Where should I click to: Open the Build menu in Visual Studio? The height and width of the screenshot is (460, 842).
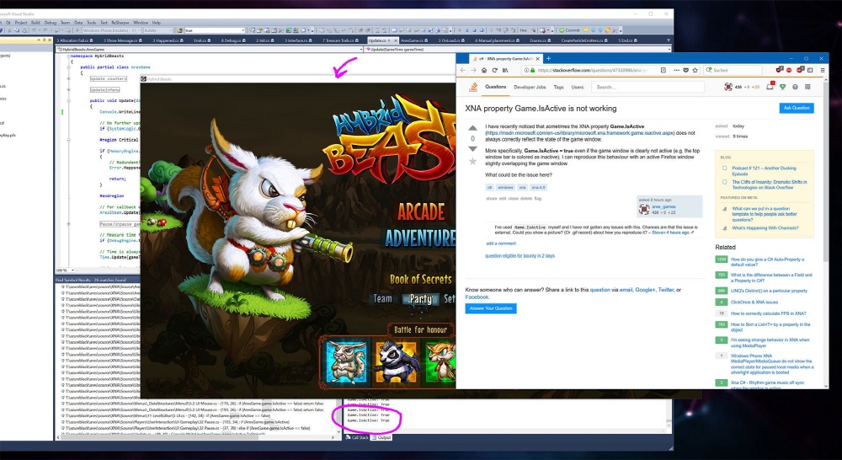point(35,23)
